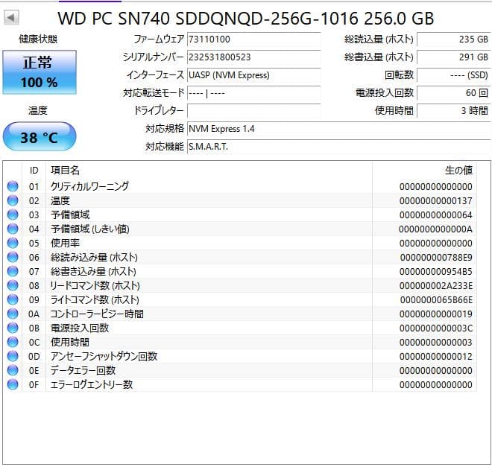Click raw value 000000000003C
The height and width of the screenshot is (467, 492).
pos(436,328)
